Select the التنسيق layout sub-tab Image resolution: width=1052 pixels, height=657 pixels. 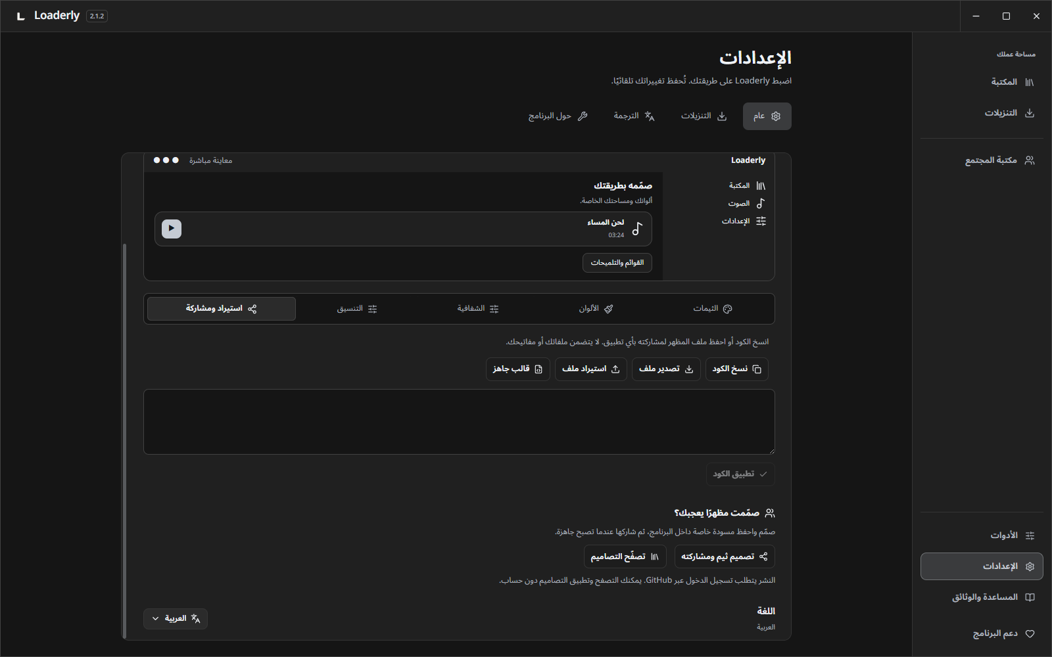click(x=357, y=309)
